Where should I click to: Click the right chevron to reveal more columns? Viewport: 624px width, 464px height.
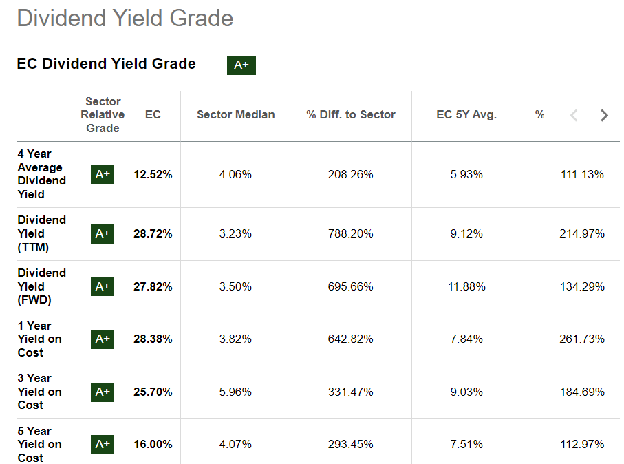pyautogui.click(x=603, y=115)
